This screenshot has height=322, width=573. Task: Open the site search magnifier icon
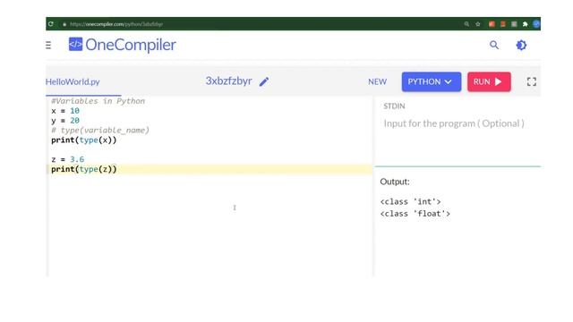click(494, 45)
